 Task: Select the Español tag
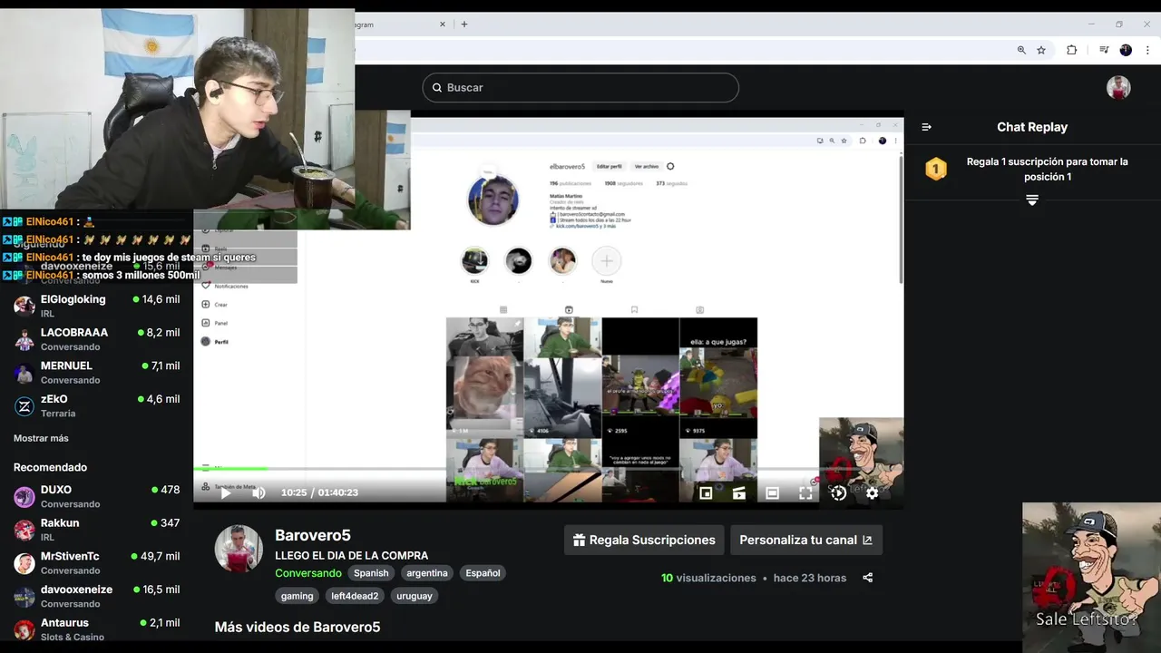(x=483, y=573)
